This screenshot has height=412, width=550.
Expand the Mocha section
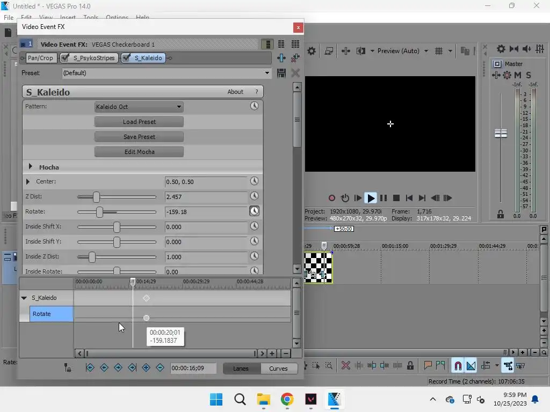[30, 167]
